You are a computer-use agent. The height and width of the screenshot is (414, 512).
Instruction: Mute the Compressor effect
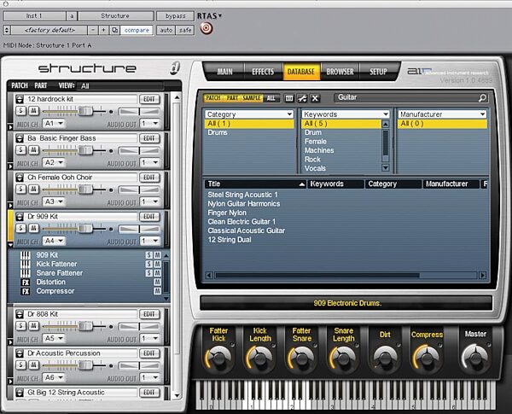point(157,291)
